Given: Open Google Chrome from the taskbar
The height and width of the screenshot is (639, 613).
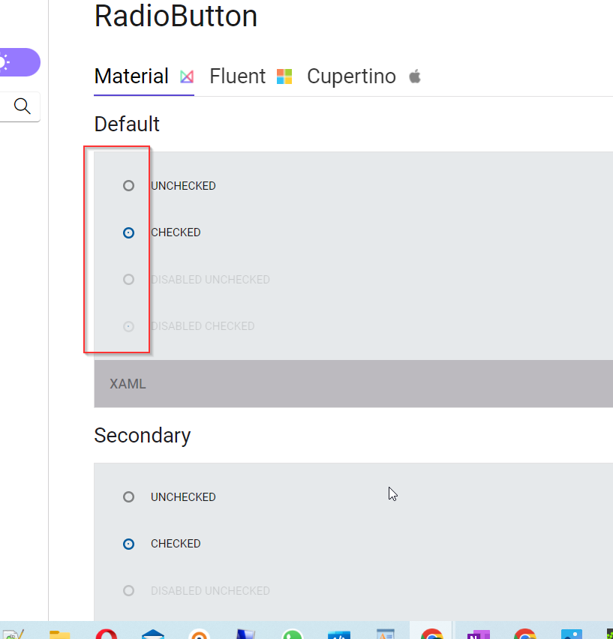Looking at the screenshot, I should (x=431, y=634).
